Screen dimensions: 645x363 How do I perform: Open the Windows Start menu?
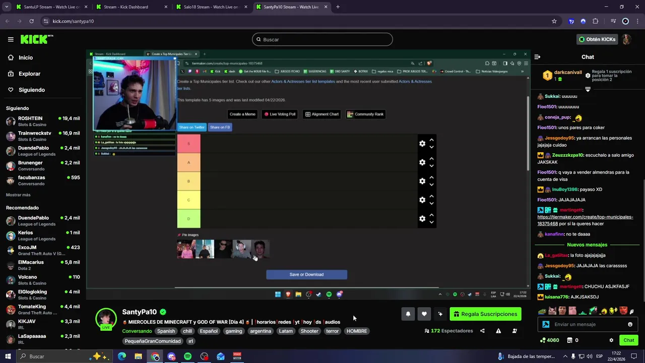tap(8, 356)
